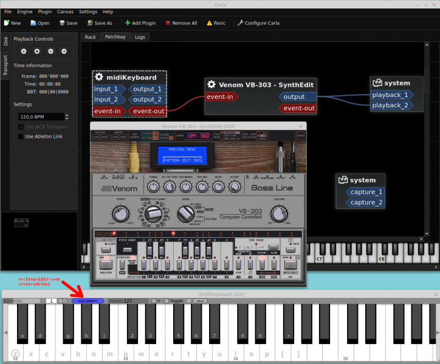Click the Configure Carla wrench icon
Screen dimensions: 440x364
[x=240, y=23]
